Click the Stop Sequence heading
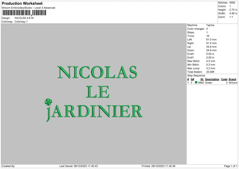Viewport: 239px width, 169px height. point(196,76)
